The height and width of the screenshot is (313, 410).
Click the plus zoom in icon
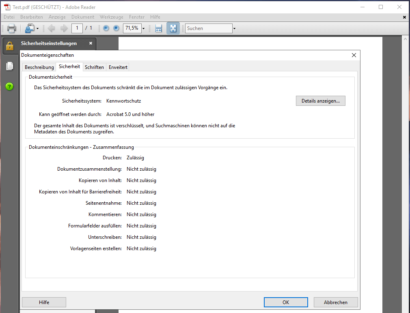pos(116,28)
